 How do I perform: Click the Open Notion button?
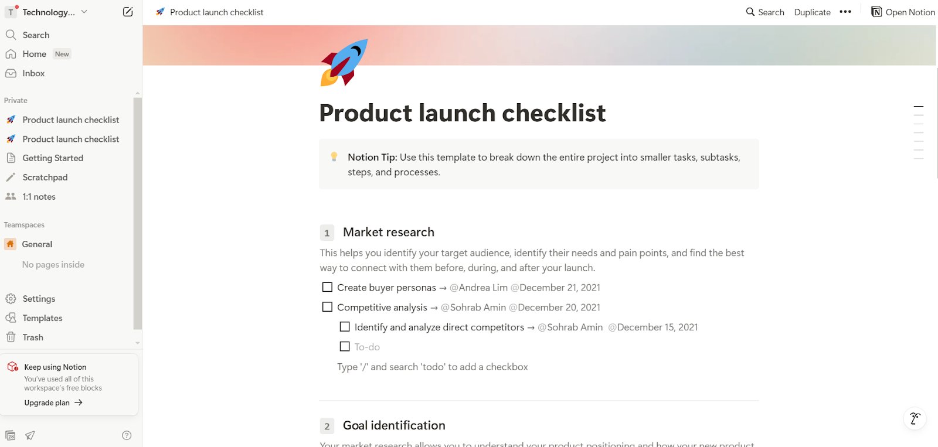tap(902, 12)
